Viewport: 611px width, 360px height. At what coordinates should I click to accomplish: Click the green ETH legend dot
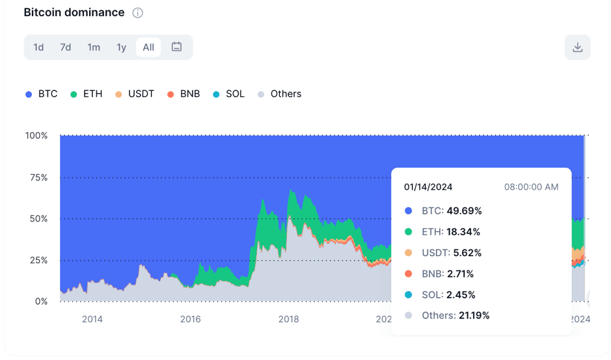coord(74,94)
